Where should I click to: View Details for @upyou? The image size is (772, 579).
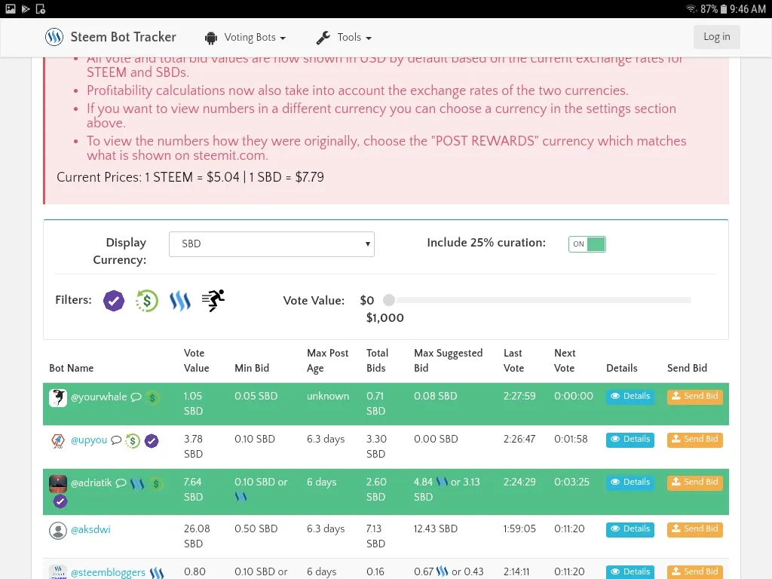(630, 440)
